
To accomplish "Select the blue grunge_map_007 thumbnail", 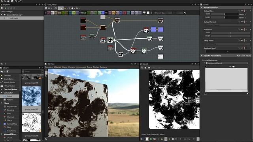I will [x=32, y=96].
